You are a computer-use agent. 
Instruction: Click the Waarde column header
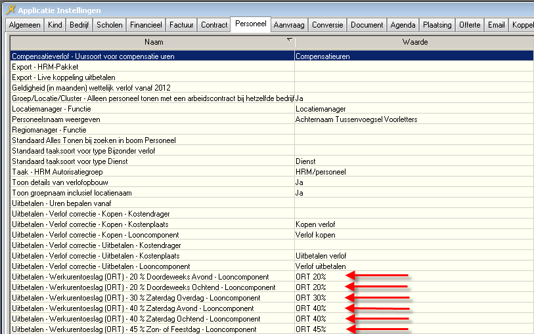point(414,42)
